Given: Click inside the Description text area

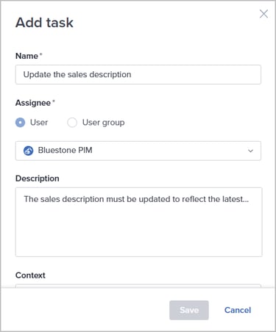Looking at the screenshot, I should [139, 222].
